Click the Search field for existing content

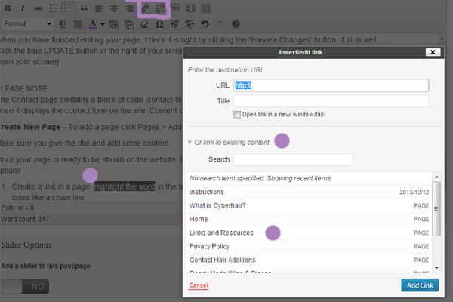[x=293, y=159]
